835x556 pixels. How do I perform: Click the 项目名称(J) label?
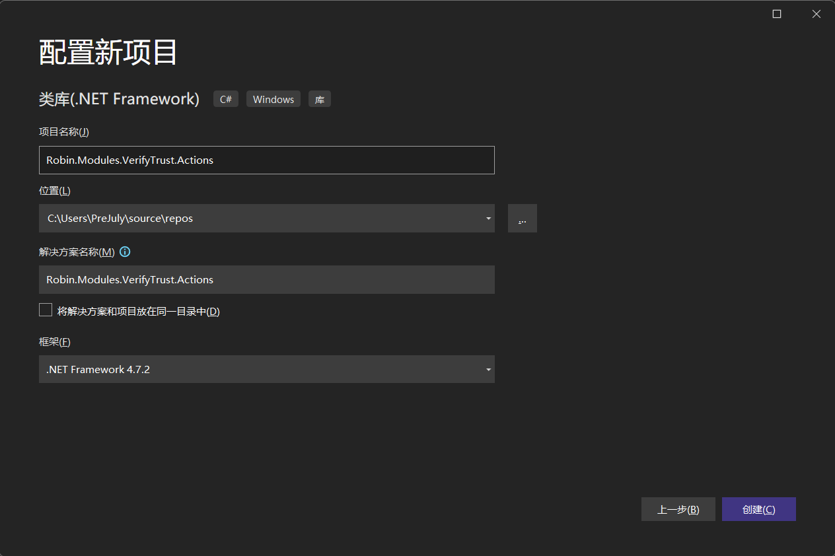pos(64,131)
